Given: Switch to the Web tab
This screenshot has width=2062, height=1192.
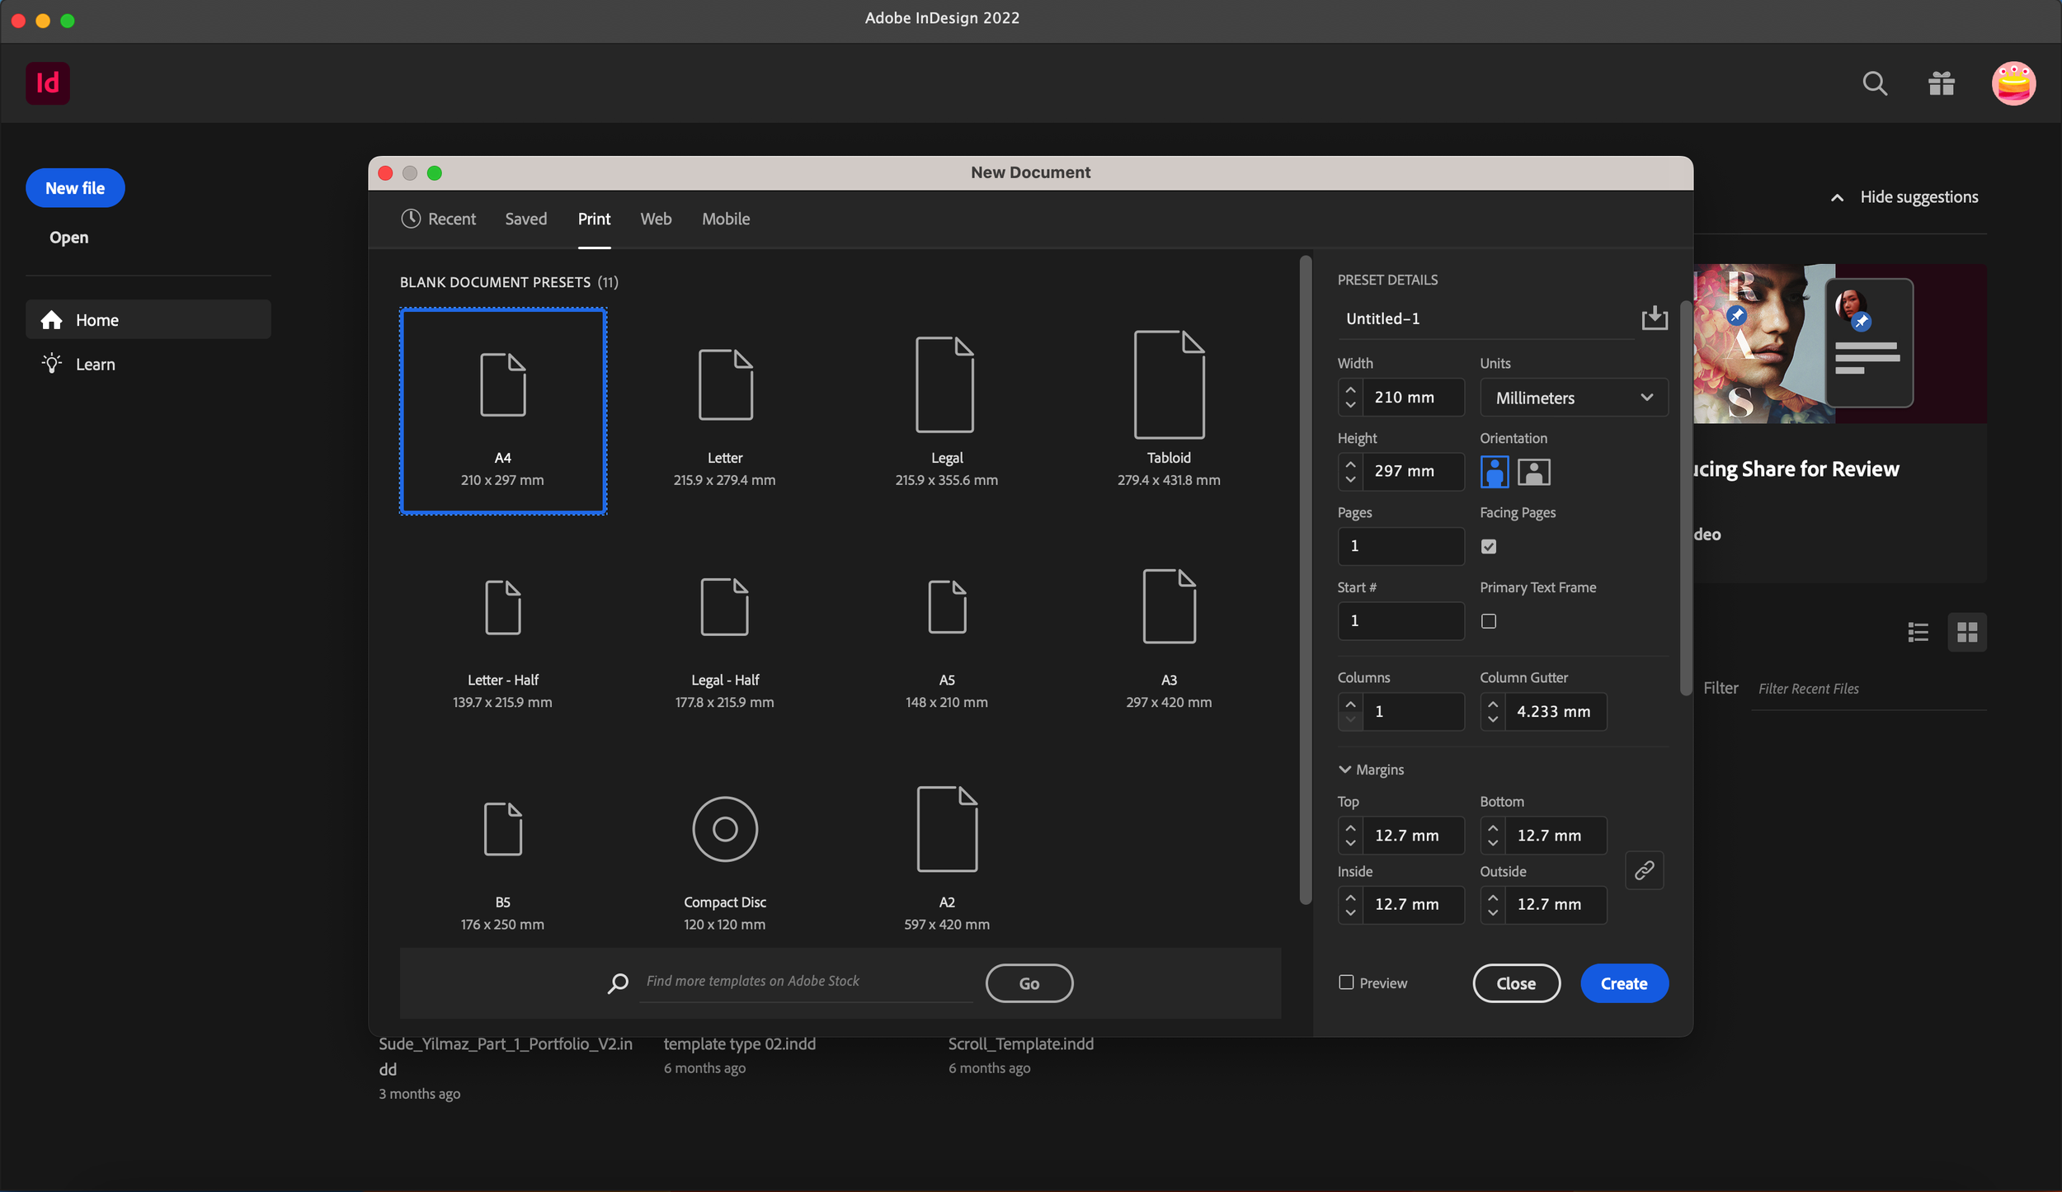Looking at the screenshot, I should 656,219.
